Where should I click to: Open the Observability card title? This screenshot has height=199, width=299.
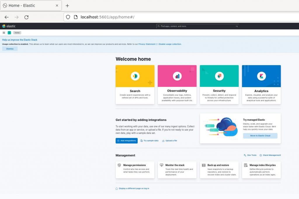pyautogui.click(x=177, y=91)
